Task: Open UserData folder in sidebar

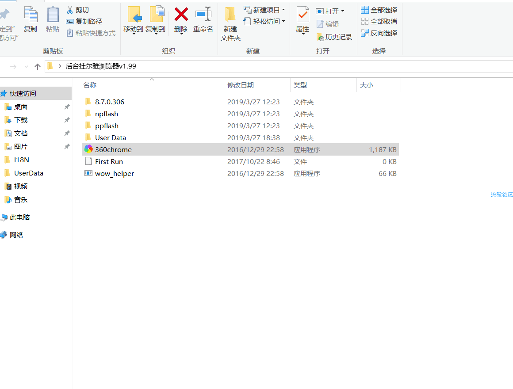Action: pos(29,173)
